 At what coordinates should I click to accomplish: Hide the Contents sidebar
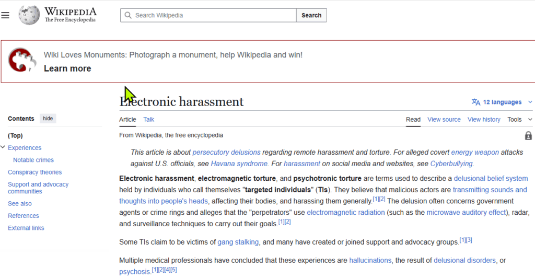(x=48, y=119)
